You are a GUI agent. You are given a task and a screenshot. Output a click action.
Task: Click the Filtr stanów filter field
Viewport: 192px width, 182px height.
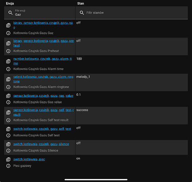(132, 13)
